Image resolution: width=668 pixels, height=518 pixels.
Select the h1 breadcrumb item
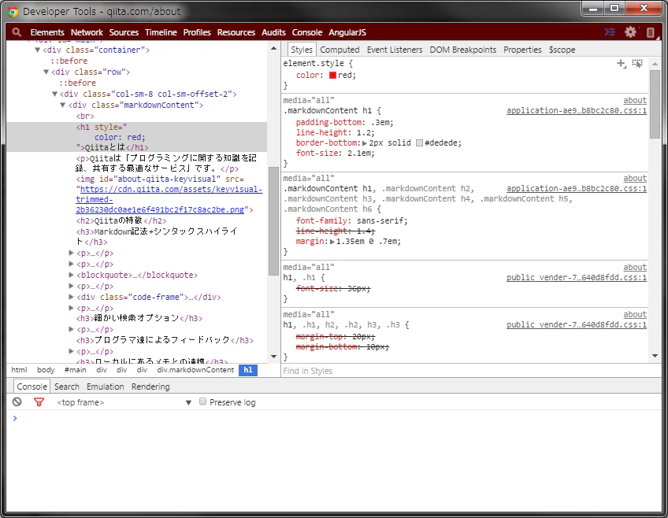point(248,370)
